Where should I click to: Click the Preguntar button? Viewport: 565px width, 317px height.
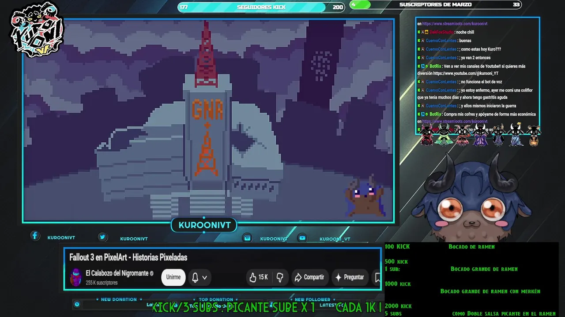click(x=349, y=277)
